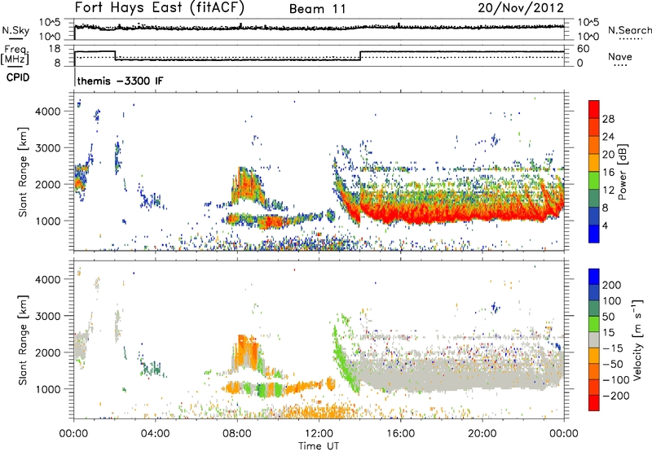Click the '50' label on the Velocity colorbar
The width and height of the screenshot is (652, 451).
coord(609,317)
